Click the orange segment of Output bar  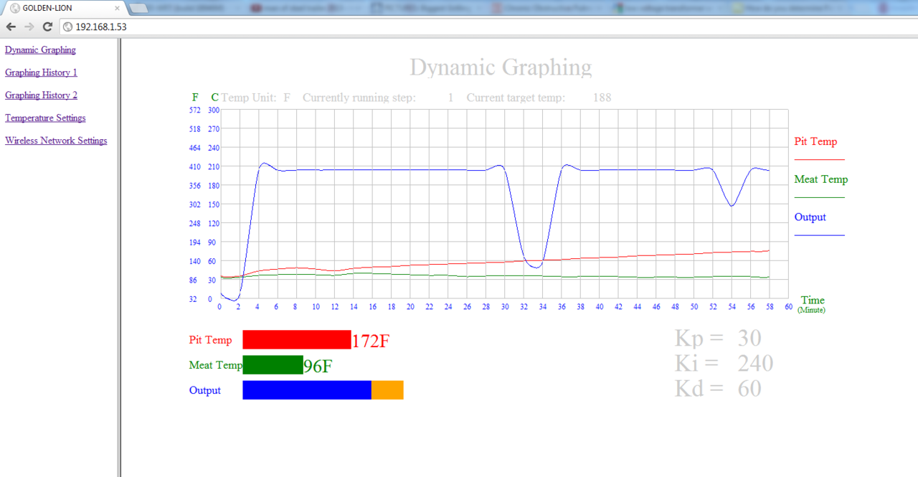coord(387,390)
